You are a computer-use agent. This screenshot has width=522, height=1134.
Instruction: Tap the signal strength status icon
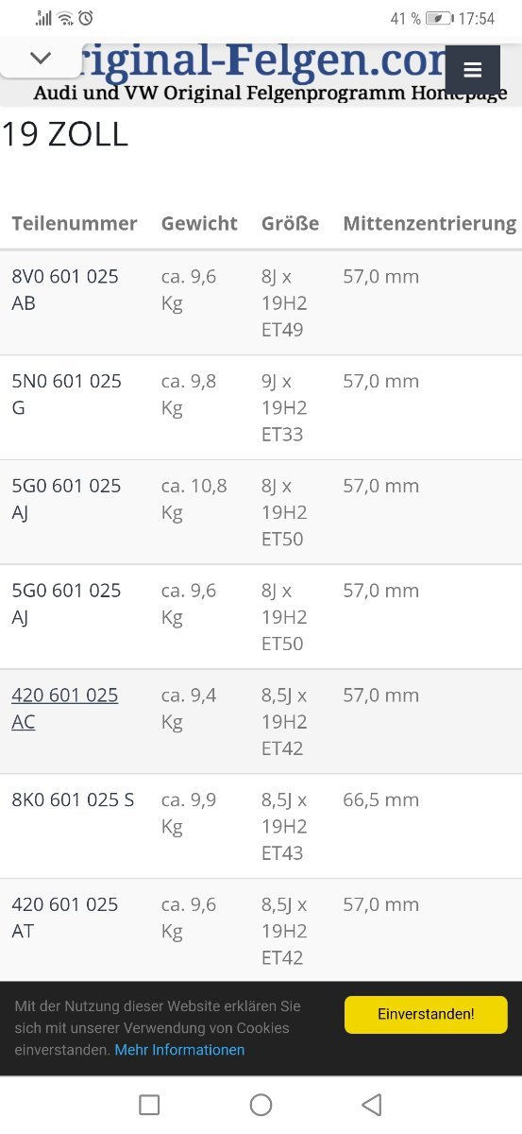44,18
